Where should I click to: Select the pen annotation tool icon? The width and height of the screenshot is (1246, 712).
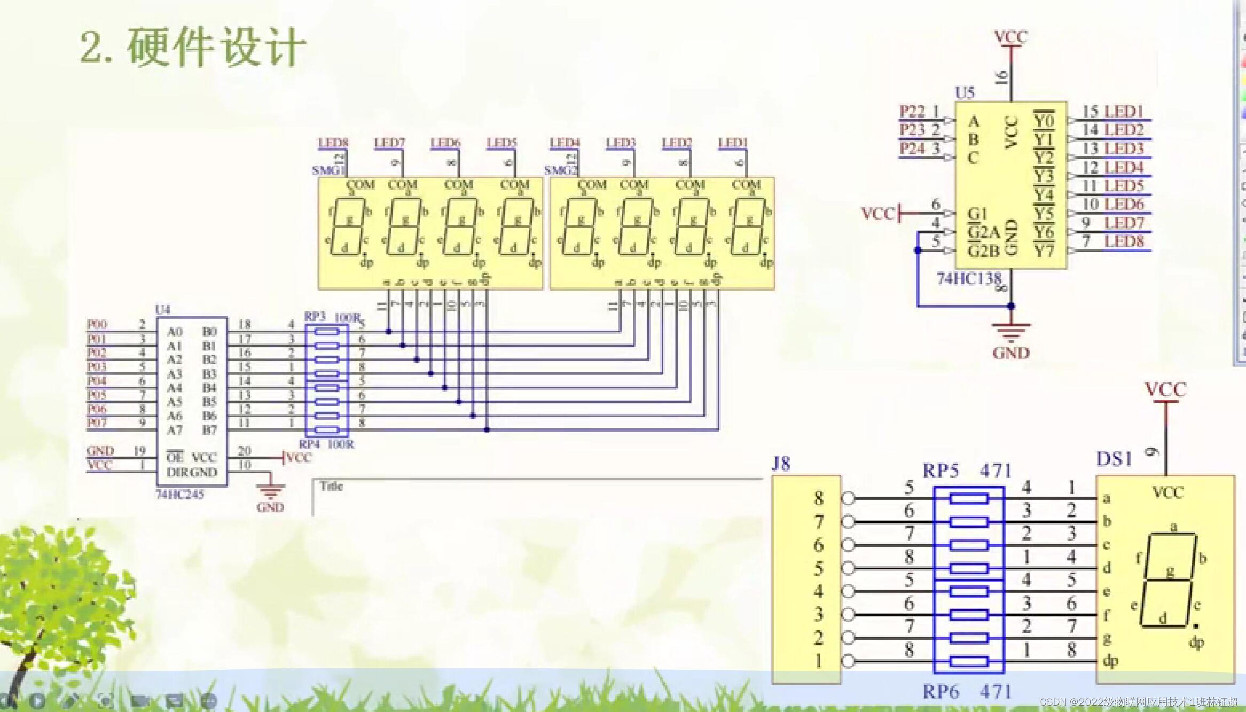[70, 700]
